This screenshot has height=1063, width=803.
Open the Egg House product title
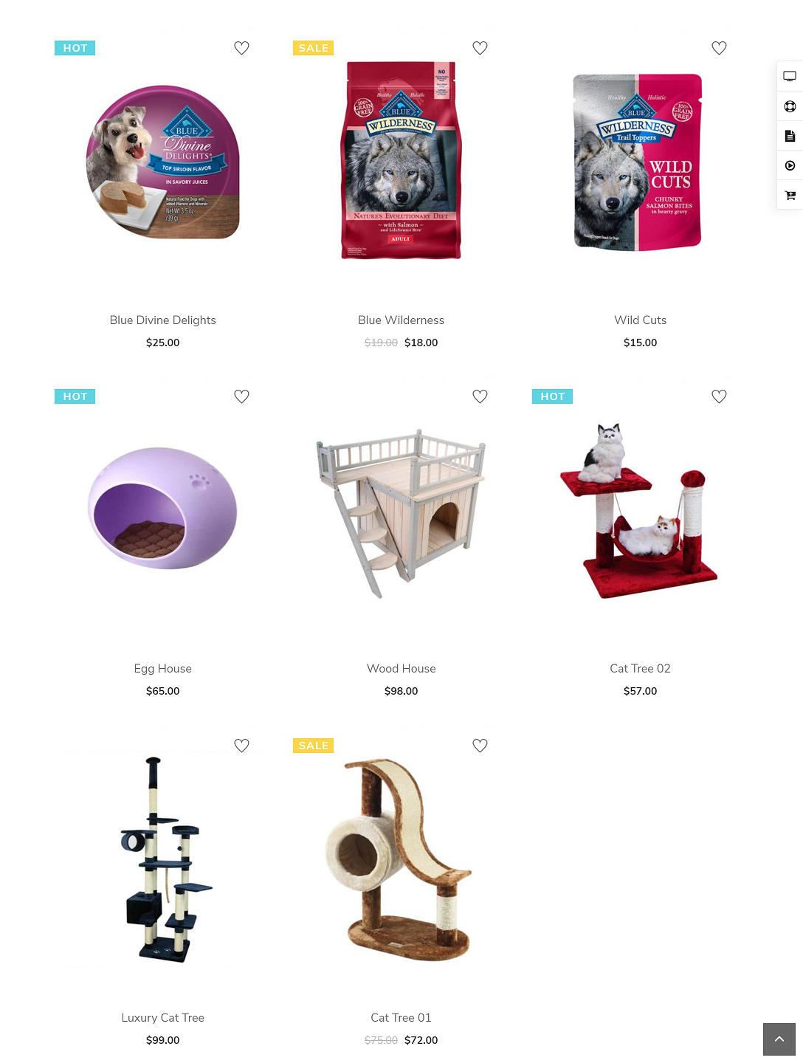(x=163, y=669)
